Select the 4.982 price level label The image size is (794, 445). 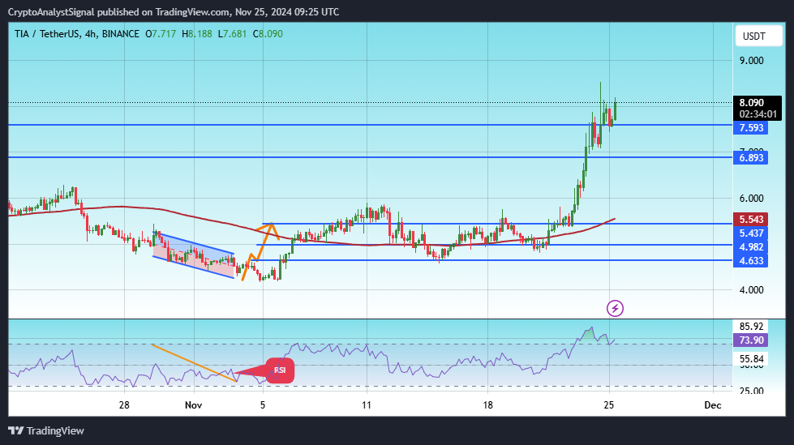750,246
